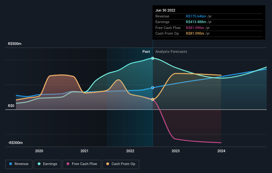The width and height of the screenshot is (272, 173).
Task: Select the Cash From Op data point marker at Jun 2022
Action: (x=152, y=99)
